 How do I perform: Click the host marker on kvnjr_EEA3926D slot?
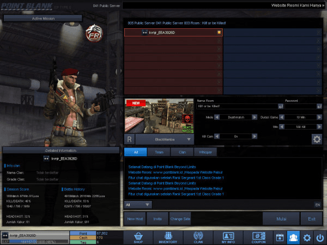click(219, 32)
